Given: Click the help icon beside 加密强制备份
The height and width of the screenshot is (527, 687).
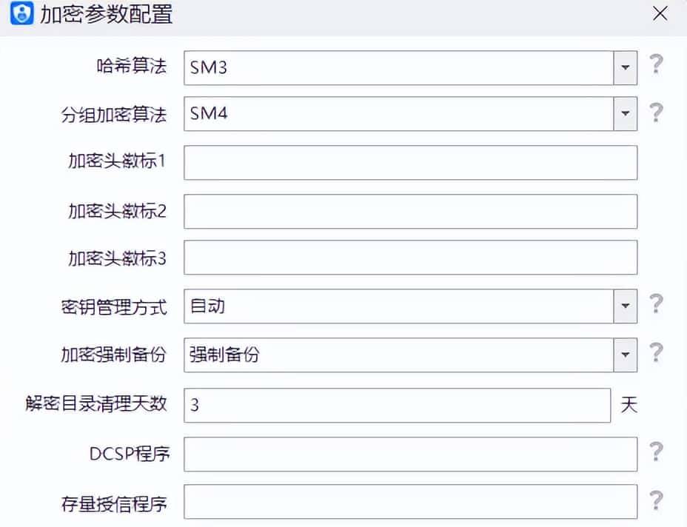Looking at the screenshot, I should 656,355.
